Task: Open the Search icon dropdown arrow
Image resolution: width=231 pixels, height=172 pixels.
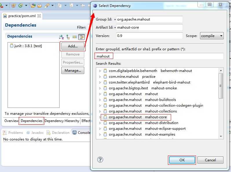Action: point(52,5)
